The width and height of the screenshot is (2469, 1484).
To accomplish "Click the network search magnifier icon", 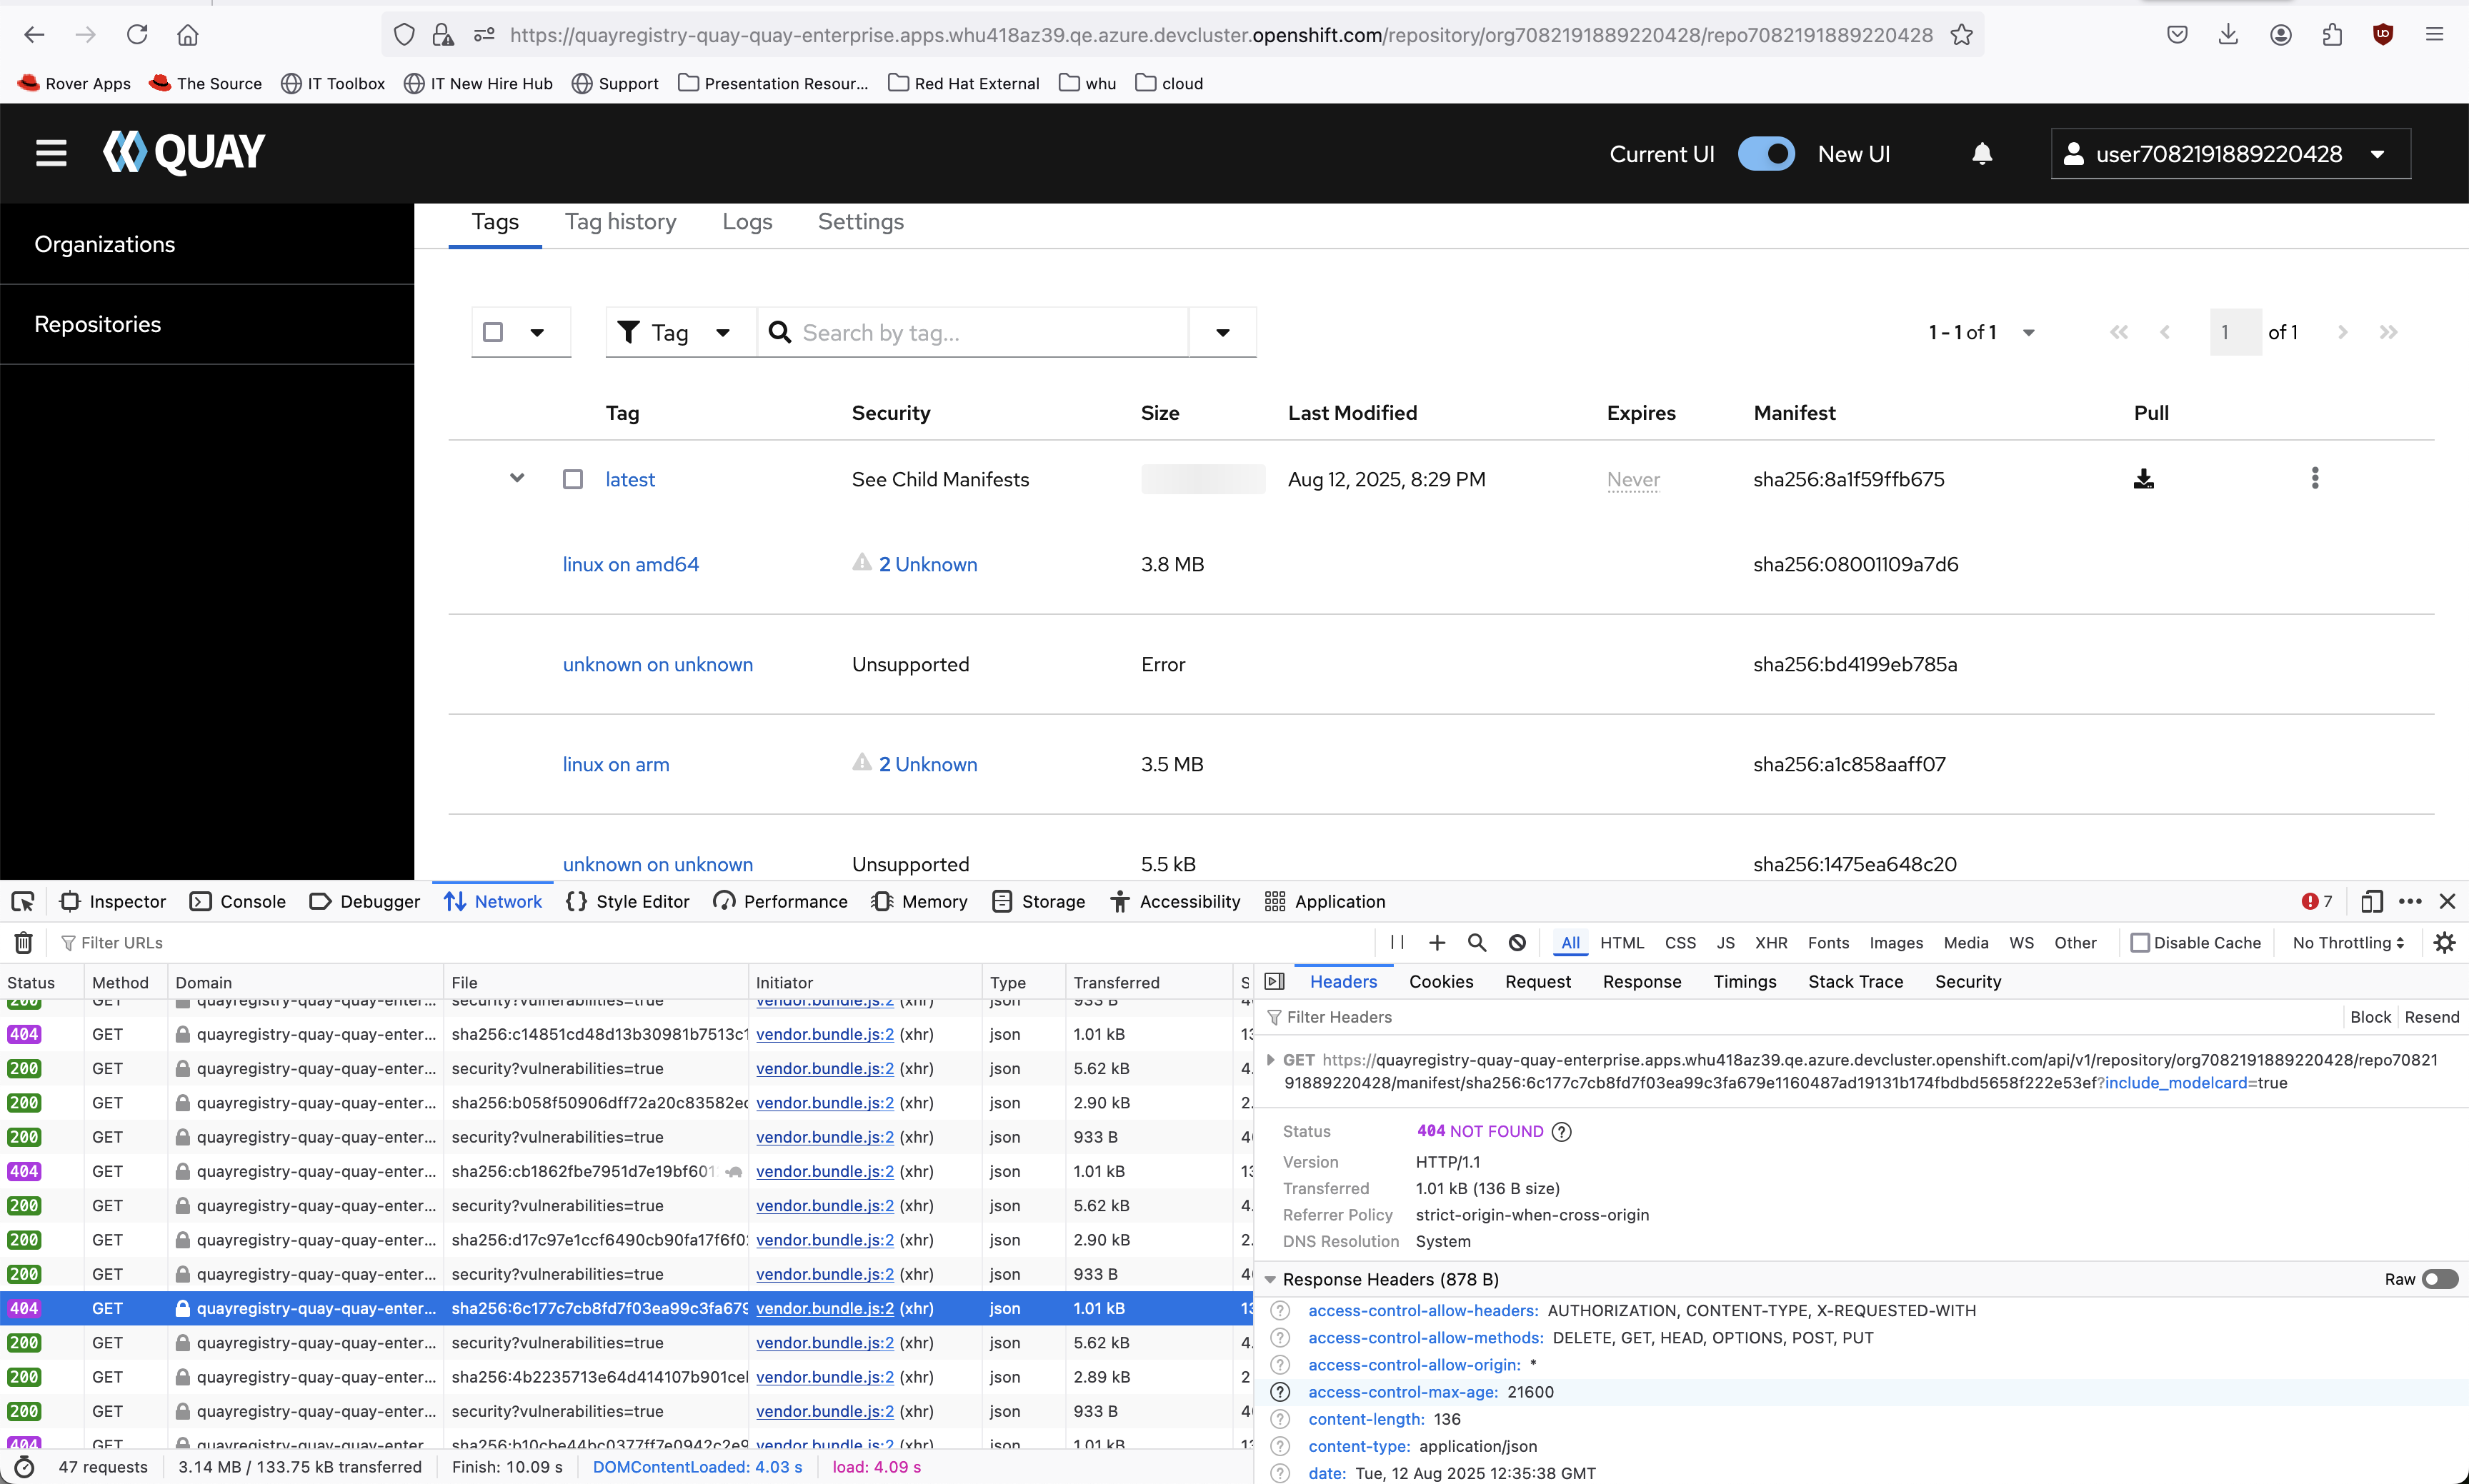I will point(1477,942).
